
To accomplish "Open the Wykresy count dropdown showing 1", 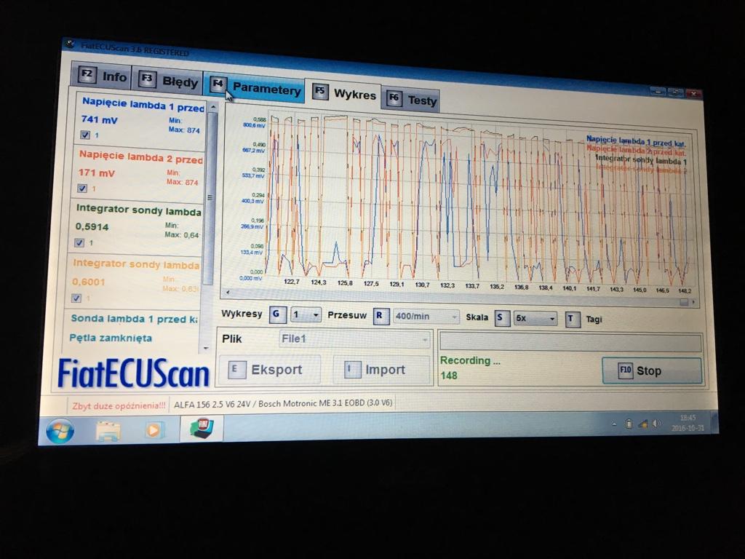I will click(306, 314).
